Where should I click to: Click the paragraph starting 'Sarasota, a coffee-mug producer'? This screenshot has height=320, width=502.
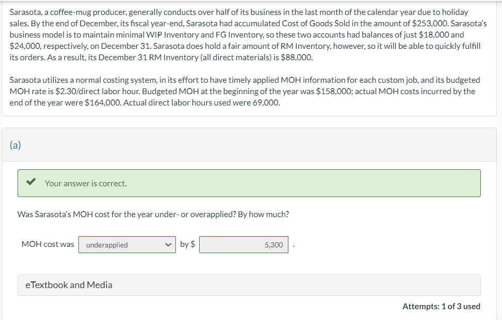tap(248, 35)
